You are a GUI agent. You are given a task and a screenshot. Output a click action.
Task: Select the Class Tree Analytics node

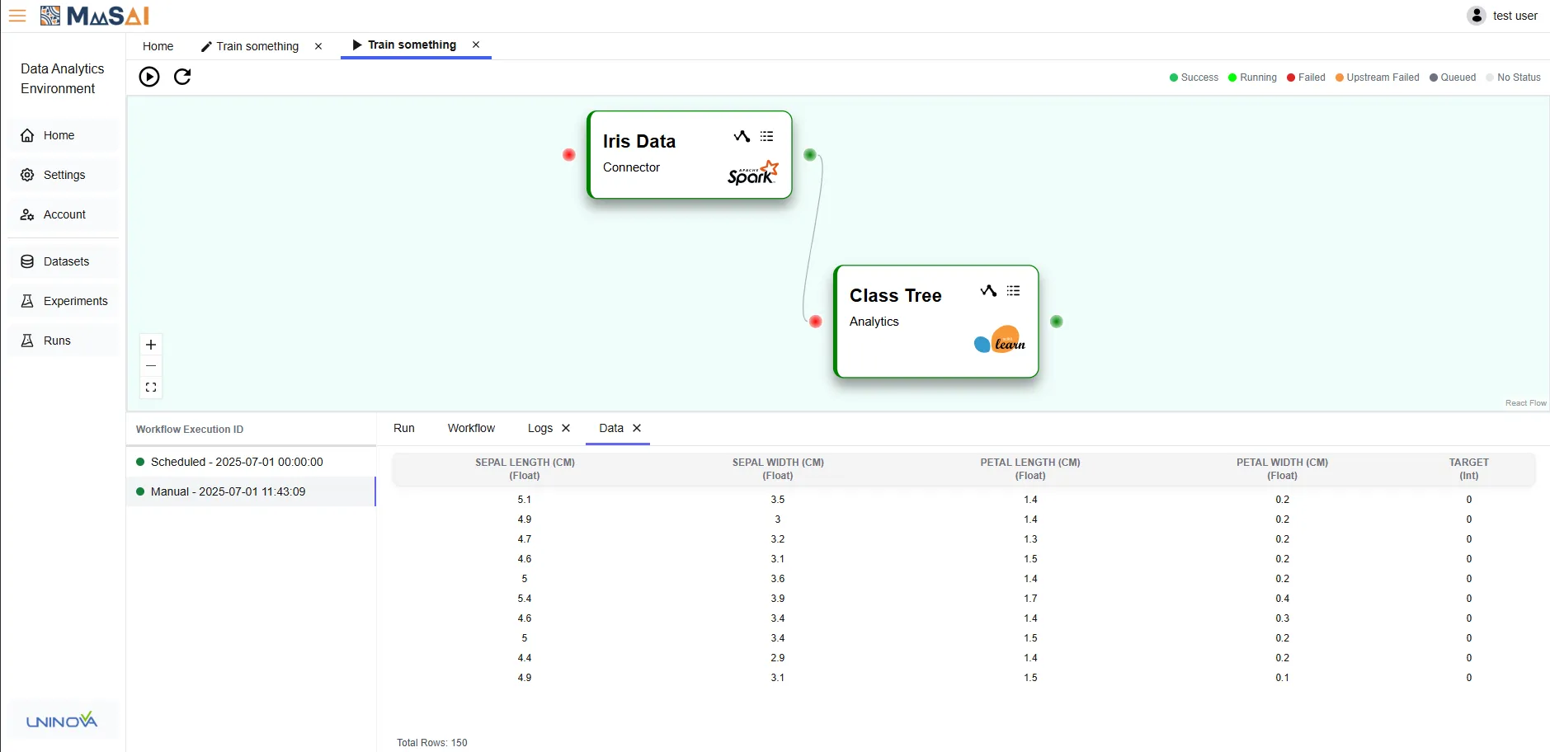936,322
